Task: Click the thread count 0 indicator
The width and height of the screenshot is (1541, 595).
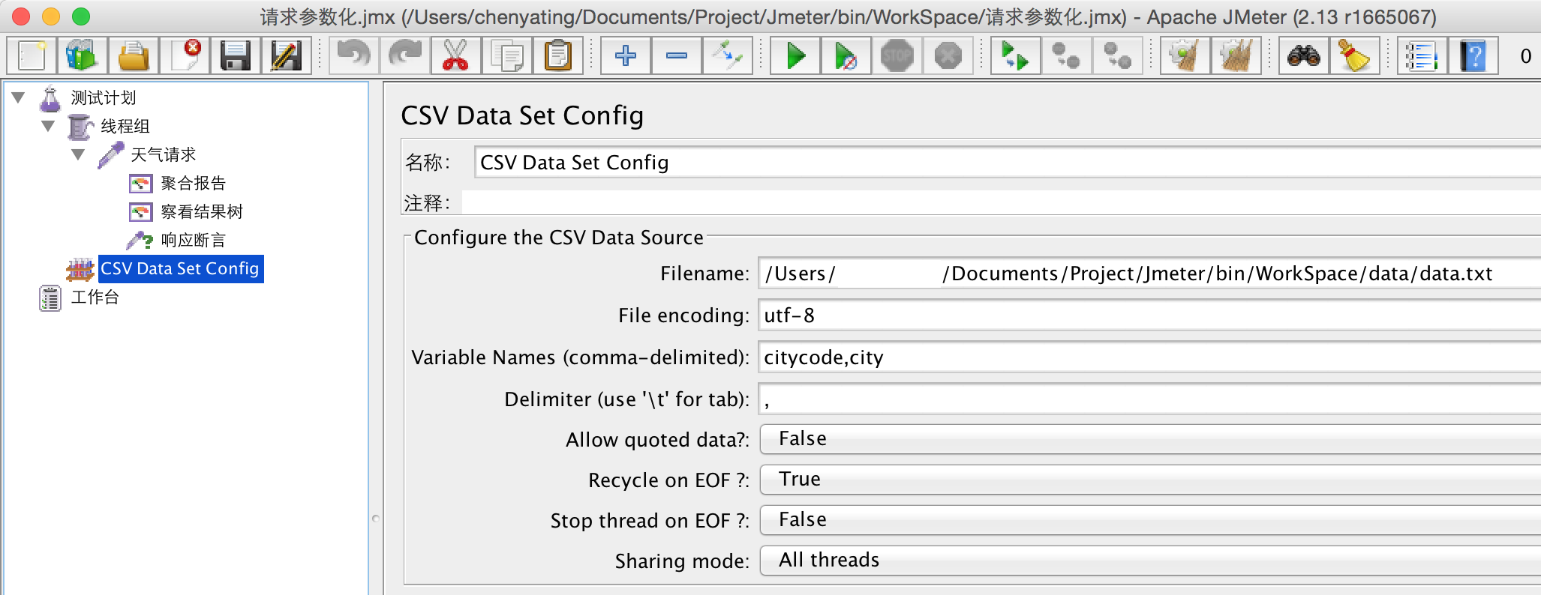Action: click(x=1525, y=55)
